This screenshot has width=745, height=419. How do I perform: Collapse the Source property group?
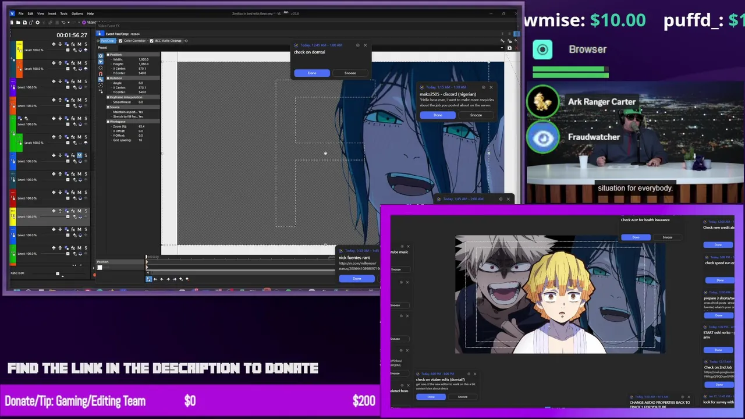(x=108, y=107)
